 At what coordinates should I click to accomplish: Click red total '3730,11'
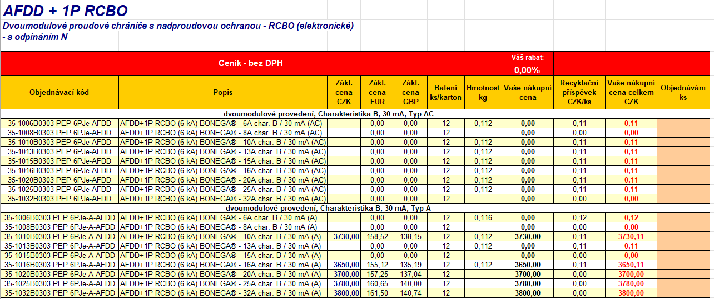tap(631, 236)
